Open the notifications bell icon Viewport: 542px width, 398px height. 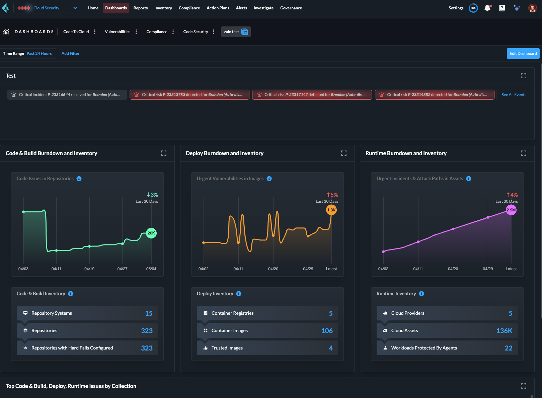point(487,8)
